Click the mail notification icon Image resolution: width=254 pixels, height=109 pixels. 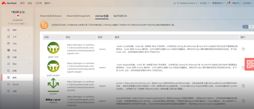click(x=229, y=3)
